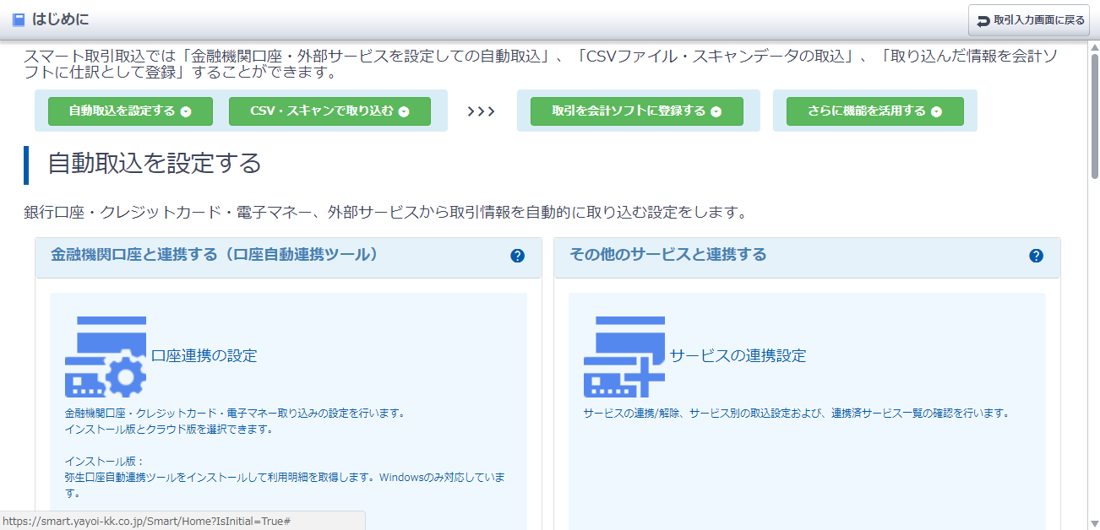
Task: Return to the 取引入力画面 via the top-right button
Action: [1029, 20]
